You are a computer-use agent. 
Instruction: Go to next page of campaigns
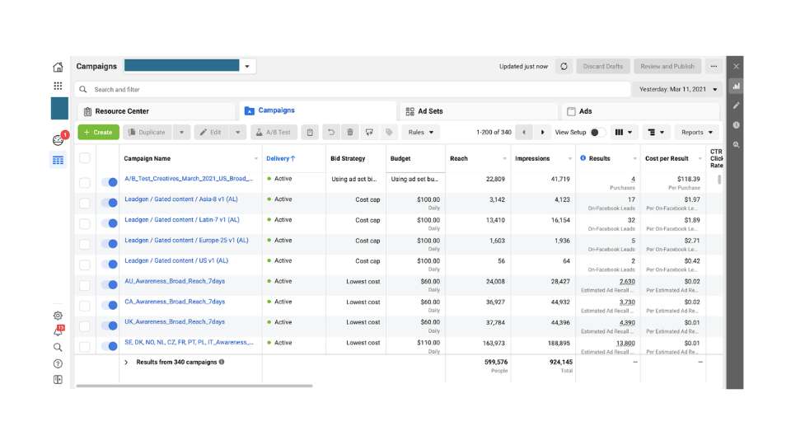point(542,132)
